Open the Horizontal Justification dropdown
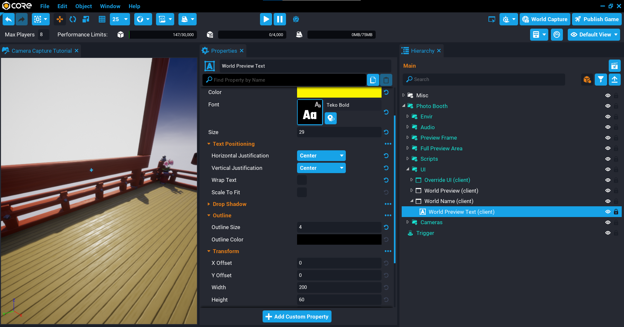 (321, 156)
